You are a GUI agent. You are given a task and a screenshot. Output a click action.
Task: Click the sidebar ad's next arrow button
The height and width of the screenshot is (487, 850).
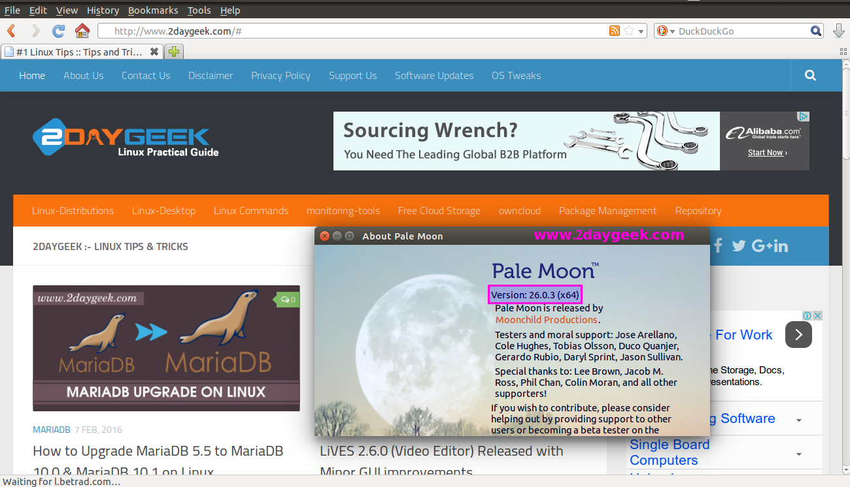pos(798,335)
